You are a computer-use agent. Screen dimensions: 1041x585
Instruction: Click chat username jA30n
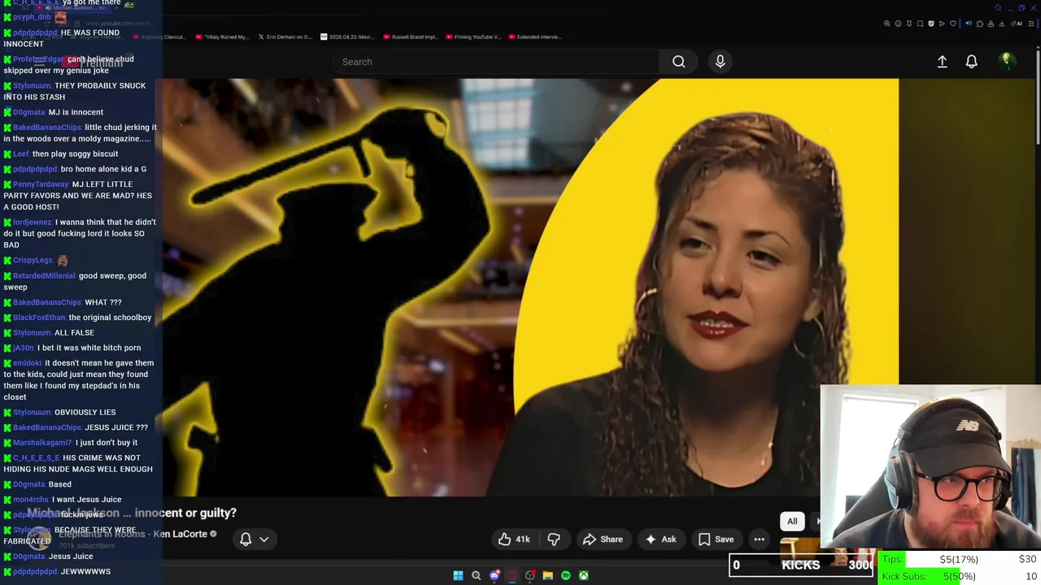click(24, 348)
